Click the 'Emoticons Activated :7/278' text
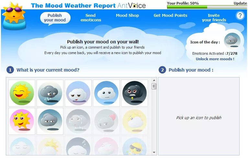 click(x=215, y=53)
